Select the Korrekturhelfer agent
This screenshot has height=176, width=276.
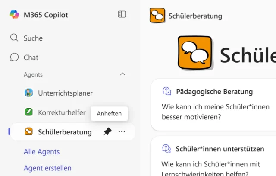61,112
